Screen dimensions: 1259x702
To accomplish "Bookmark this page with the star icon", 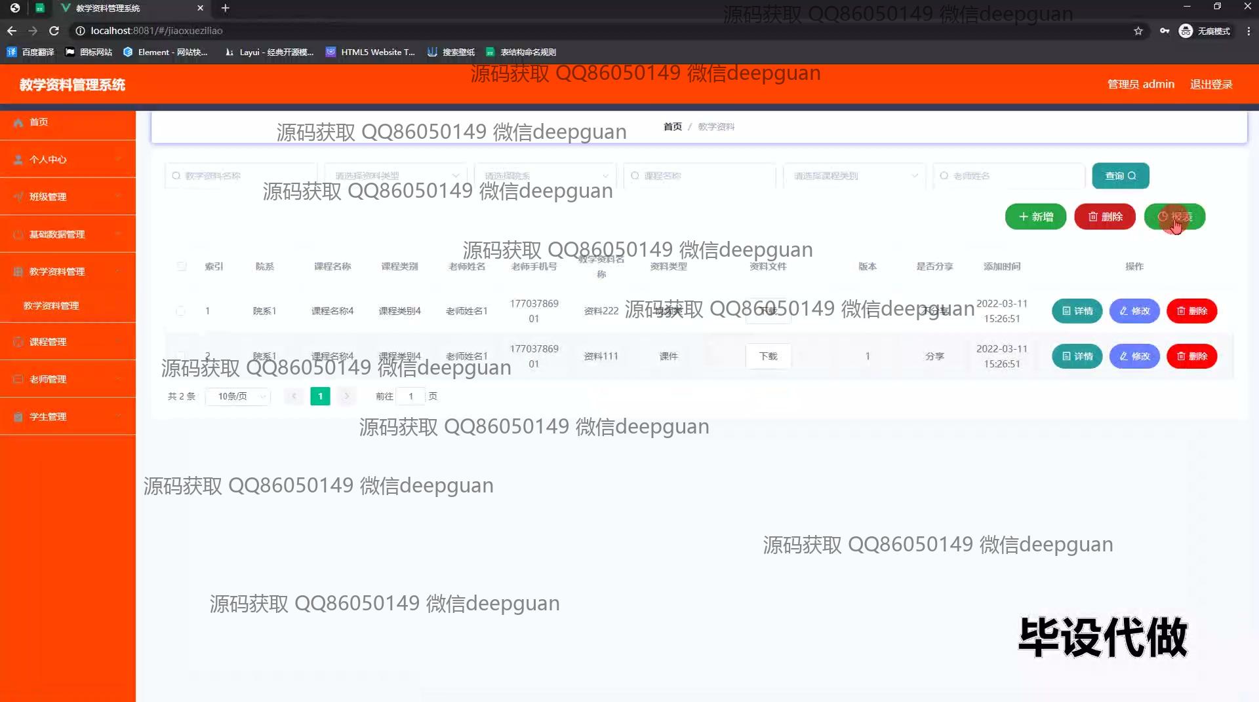I will (1138, 31).
